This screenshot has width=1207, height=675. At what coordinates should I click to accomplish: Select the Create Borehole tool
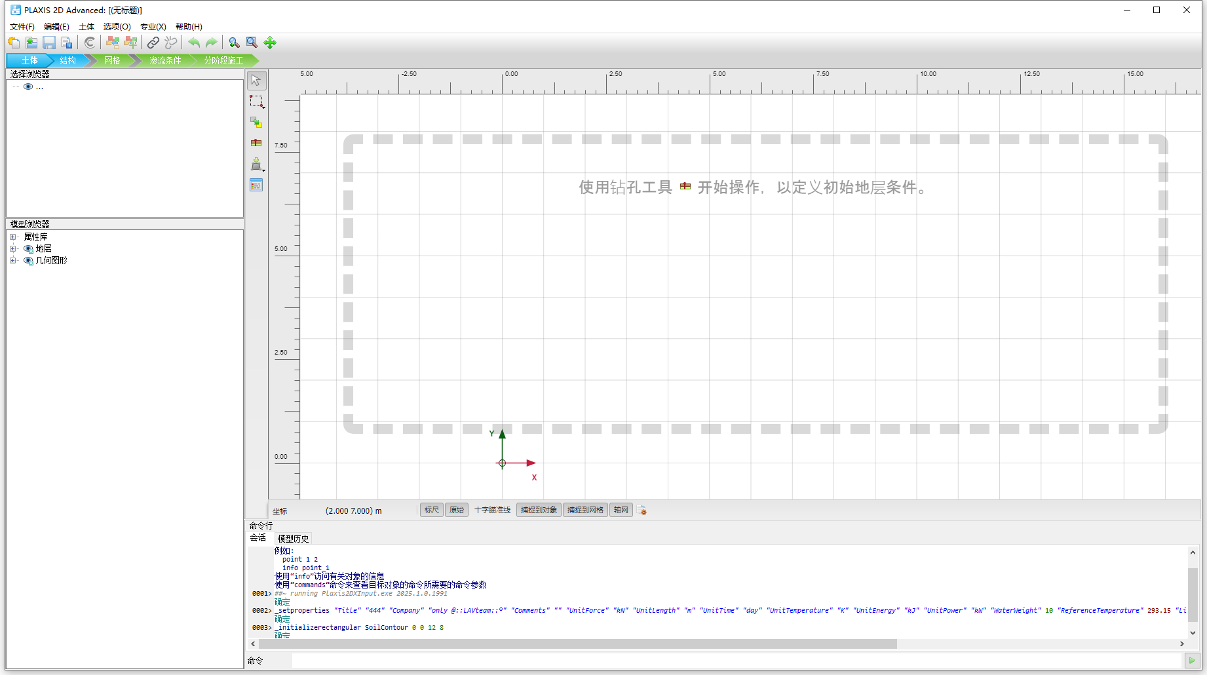click(256, 143)
